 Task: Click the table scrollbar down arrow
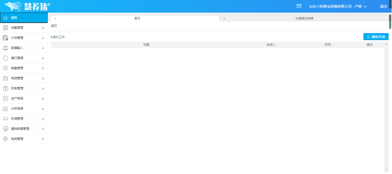pos(387,170)
